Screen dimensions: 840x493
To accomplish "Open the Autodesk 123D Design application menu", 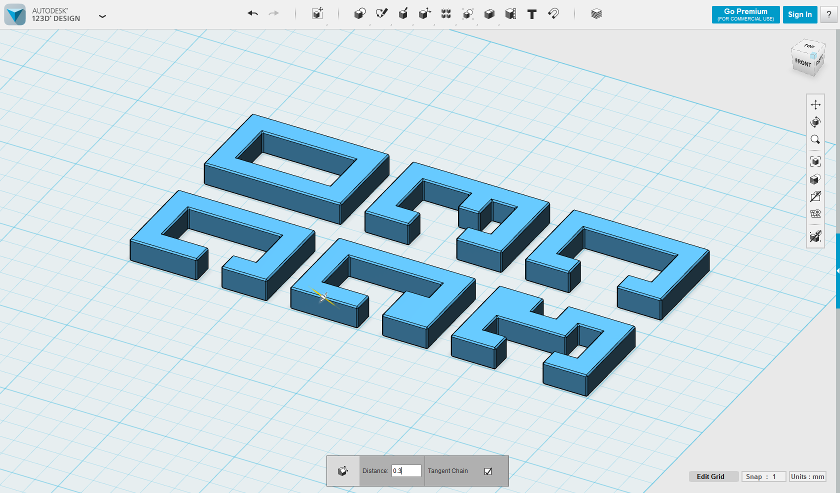I will [x=102, y=16].
